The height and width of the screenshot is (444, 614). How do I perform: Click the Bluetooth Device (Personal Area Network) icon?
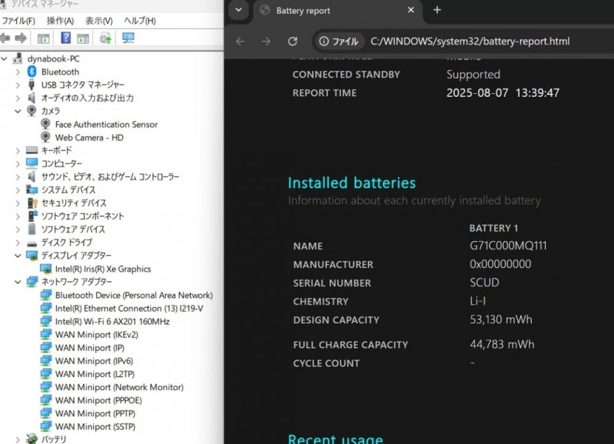click(x=46, y=295)
